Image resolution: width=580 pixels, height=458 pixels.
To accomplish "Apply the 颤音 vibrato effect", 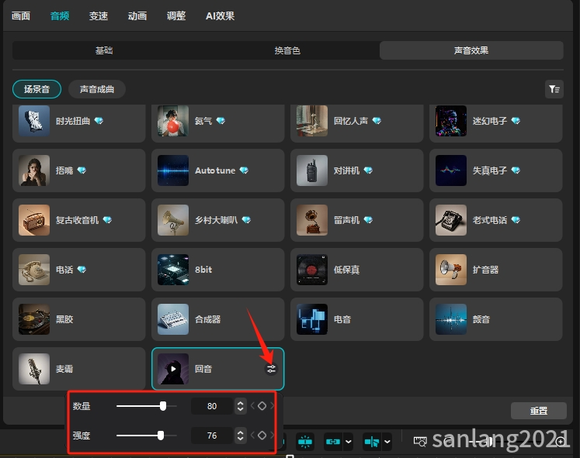I will [x=496, y=319].
